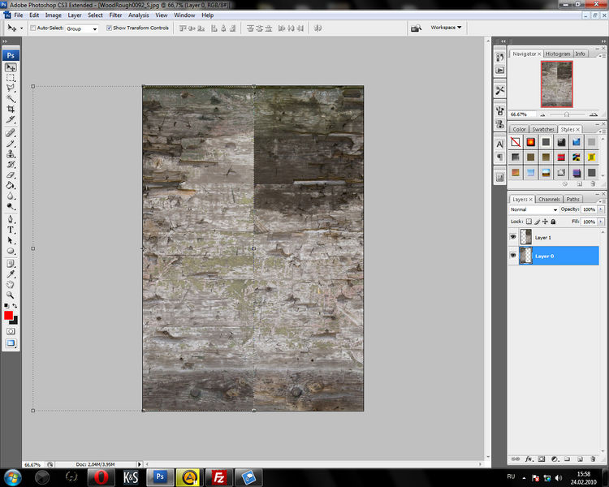Apply the first No Style swatch
This screenshot has height=487, width=609.
516,142
